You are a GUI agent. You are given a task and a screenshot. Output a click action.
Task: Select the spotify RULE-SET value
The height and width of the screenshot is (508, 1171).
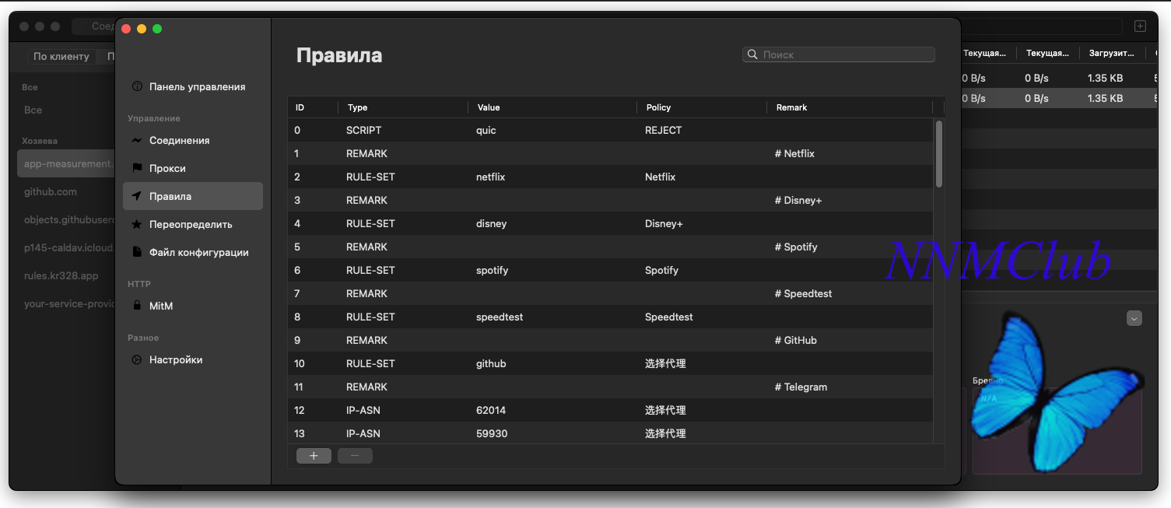click(492, 270)
